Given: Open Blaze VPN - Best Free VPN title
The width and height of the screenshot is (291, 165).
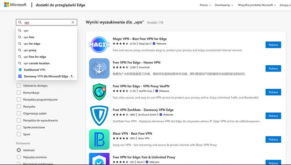Looking at the screenshot, I should pyautogui.click(x=132, y=134).
